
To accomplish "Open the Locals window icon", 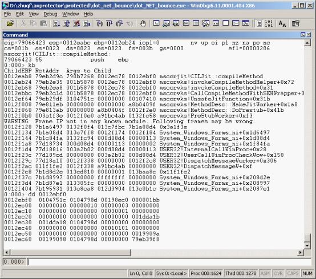I will pyautogui.click(x=176, y=23).
